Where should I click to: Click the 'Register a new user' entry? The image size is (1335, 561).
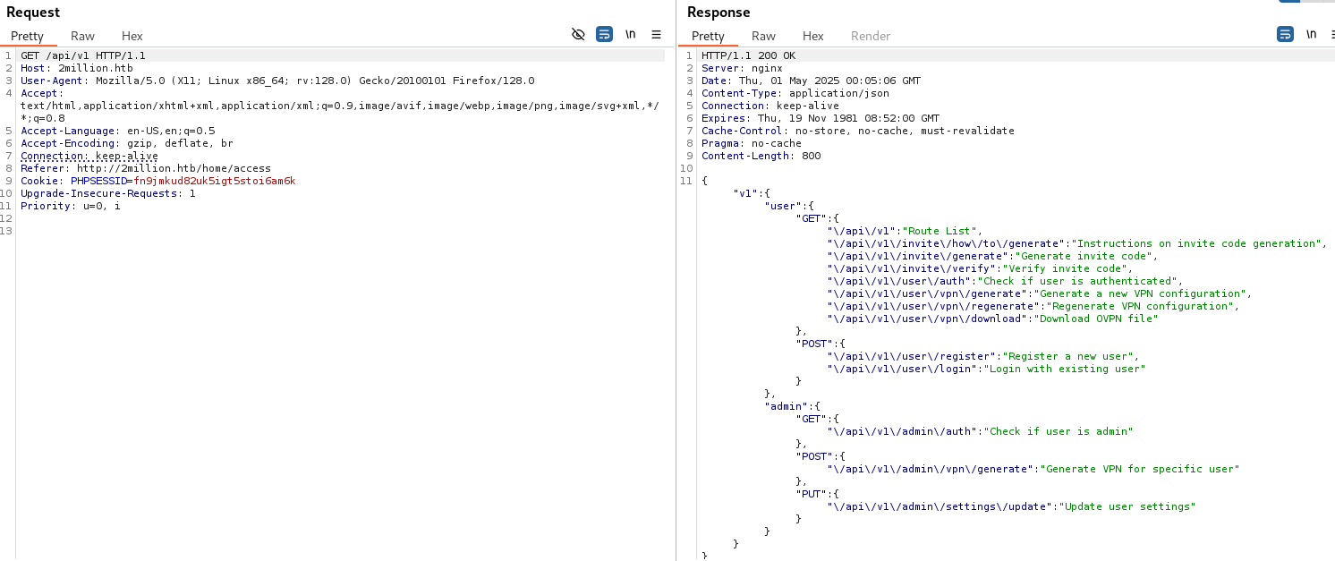coord(983,356)
